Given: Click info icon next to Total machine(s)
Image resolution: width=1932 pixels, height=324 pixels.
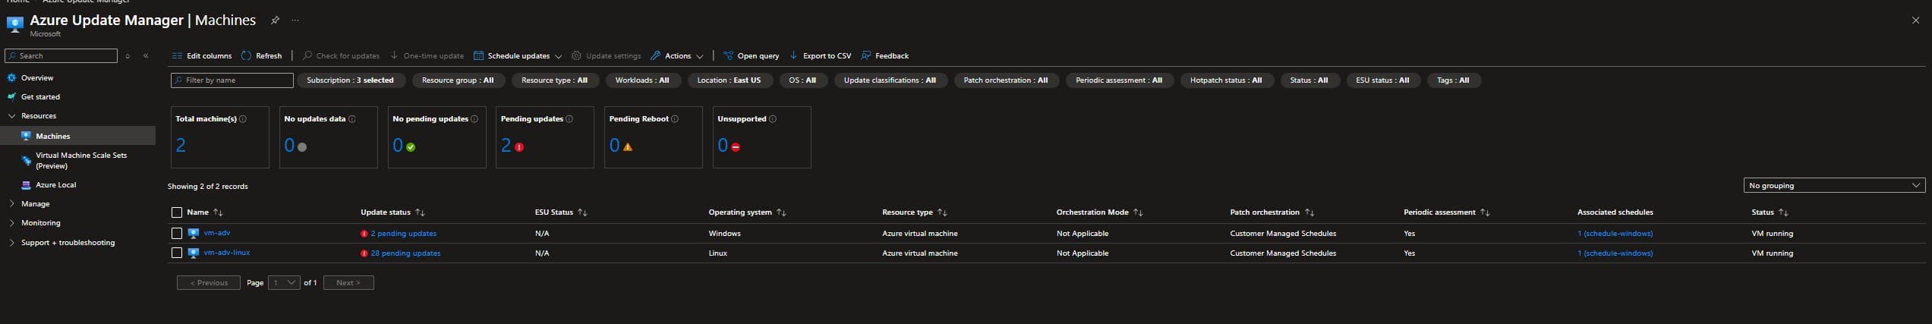Looking at the screenshot, I should coord(243,119).
